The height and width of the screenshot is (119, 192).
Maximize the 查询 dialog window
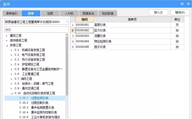(182, 4)
